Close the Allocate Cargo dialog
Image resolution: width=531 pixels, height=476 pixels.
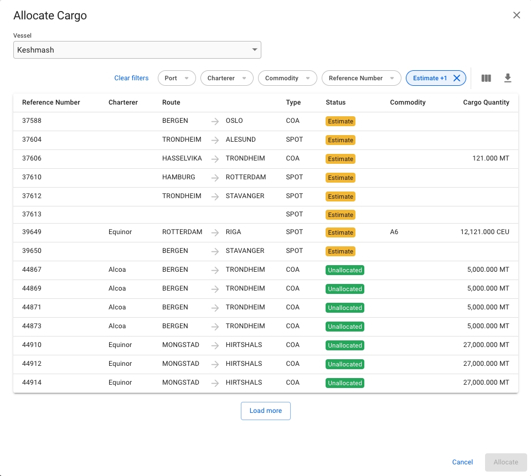coord(517,15)
